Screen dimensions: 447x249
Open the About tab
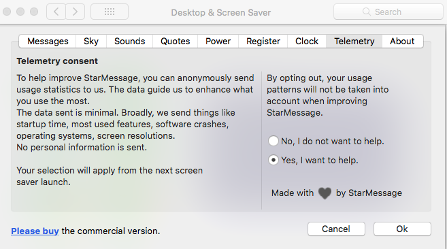tap(402, 41)
